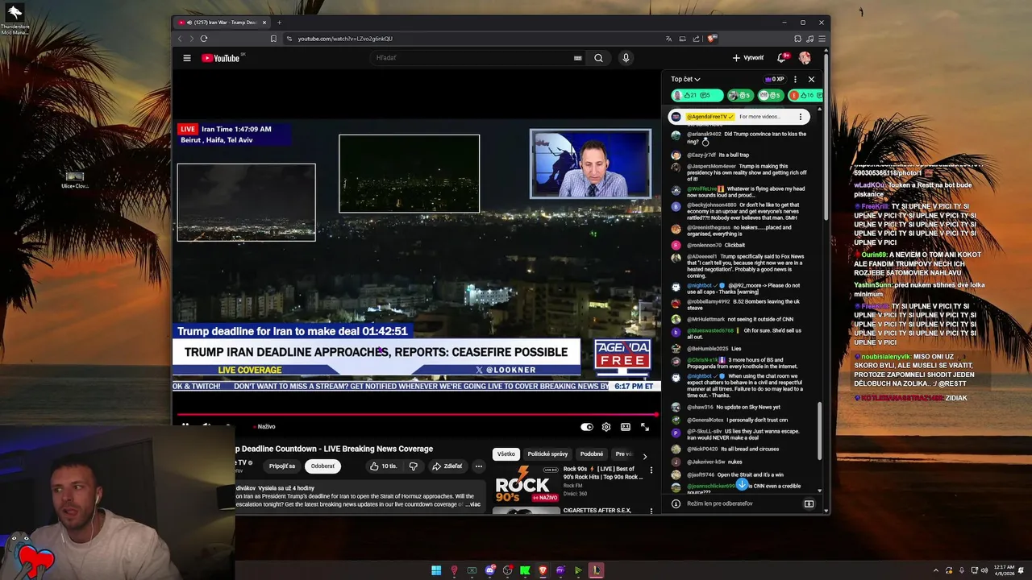
Task: Select the Podobné filter chip
Action: tap(592, 454)
